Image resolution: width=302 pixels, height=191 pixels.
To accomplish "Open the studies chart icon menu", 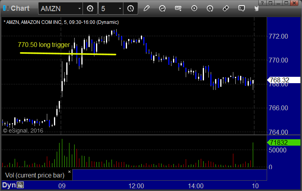I will (162, 8).
